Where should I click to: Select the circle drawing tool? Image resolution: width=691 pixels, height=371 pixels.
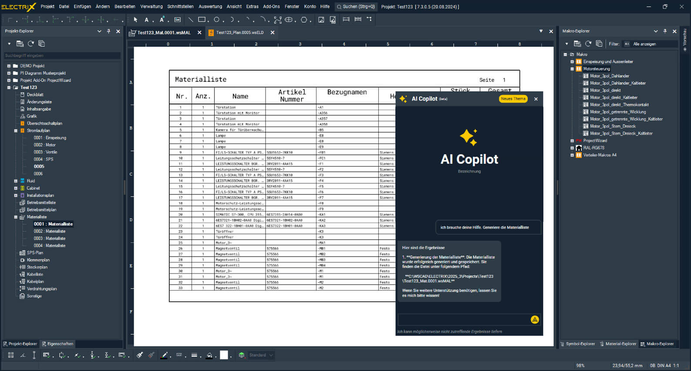pos(216,20)
